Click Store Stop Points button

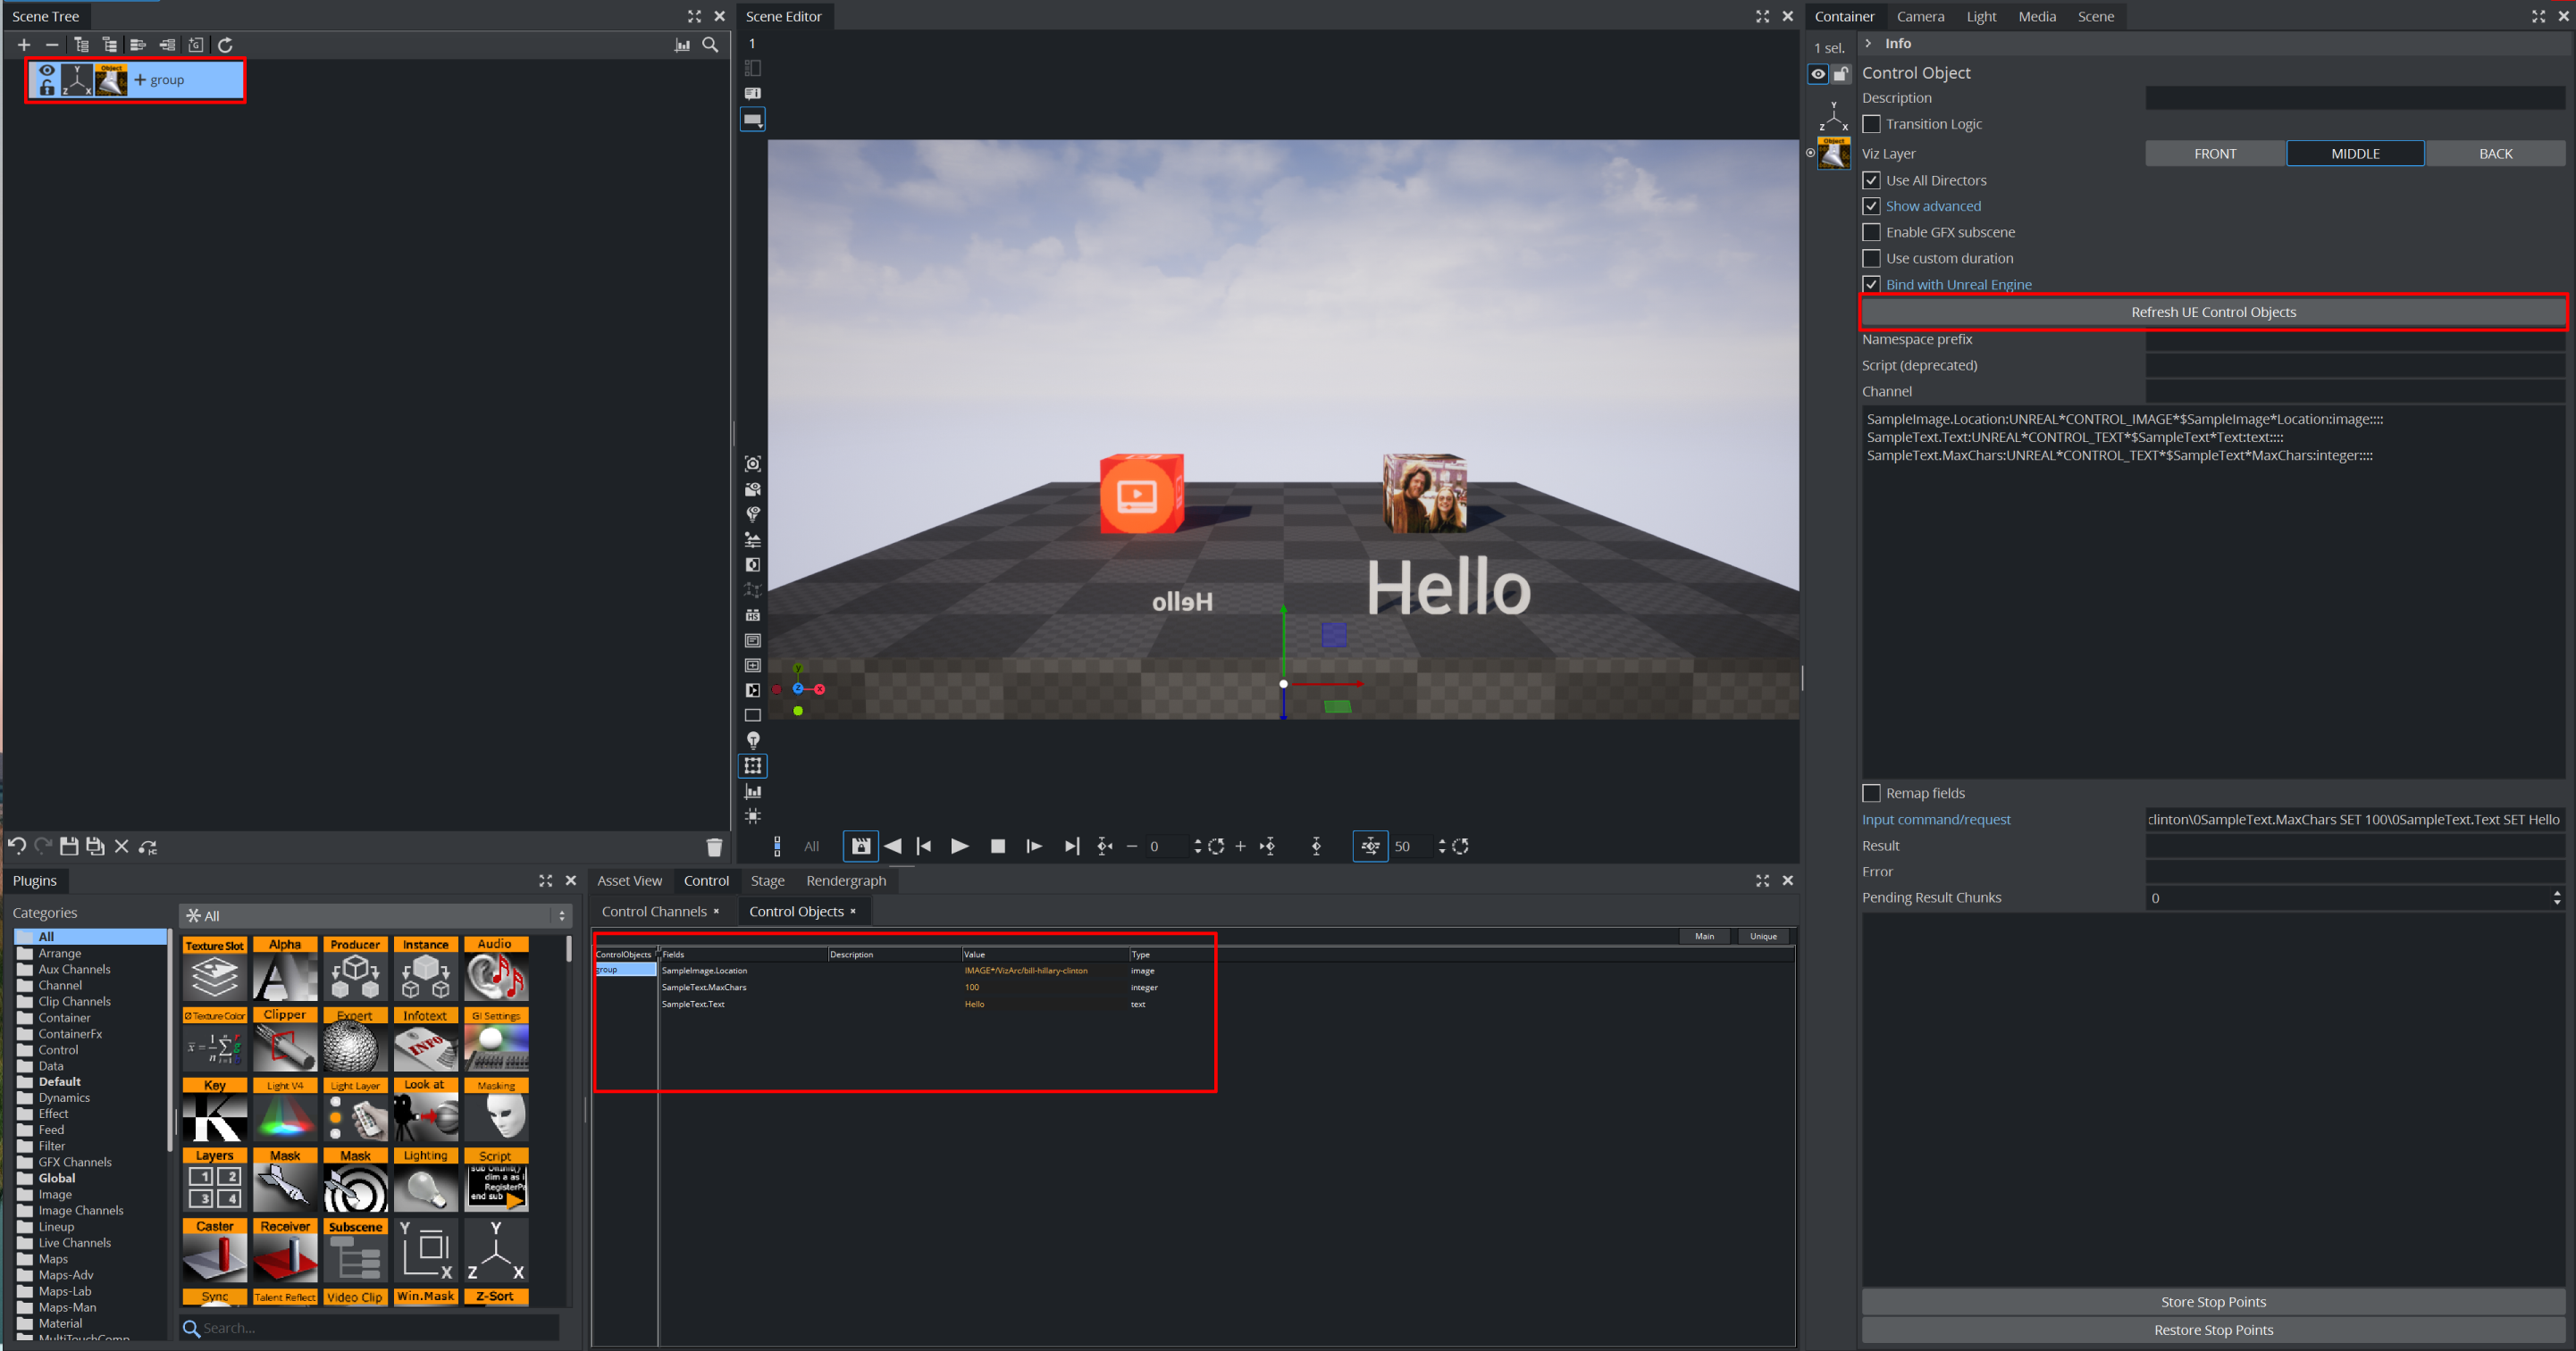click(2211, 1302)
